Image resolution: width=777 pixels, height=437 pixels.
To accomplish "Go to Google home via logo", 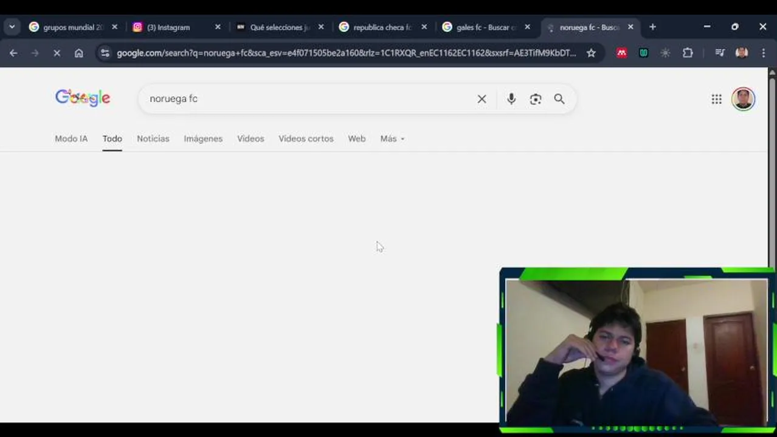I will [x=83, y=98].
